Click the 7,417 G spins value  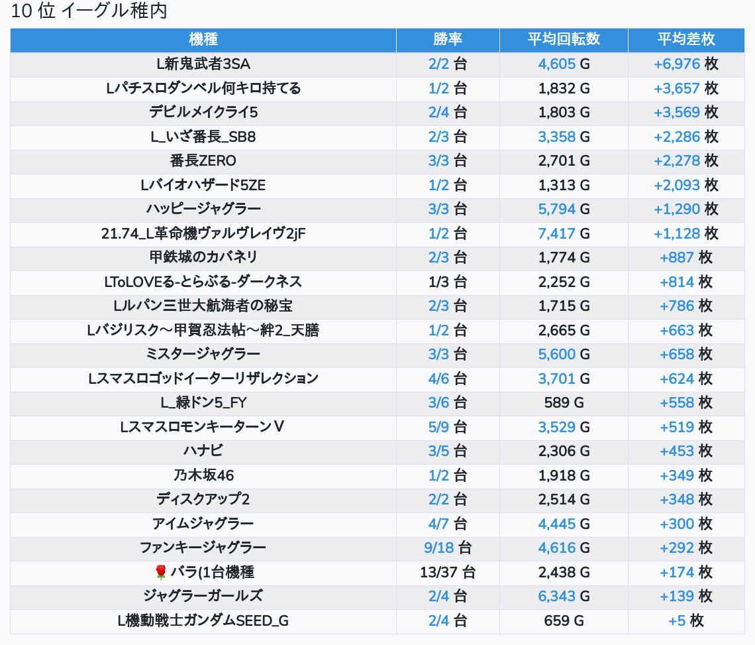pos(556,233)
